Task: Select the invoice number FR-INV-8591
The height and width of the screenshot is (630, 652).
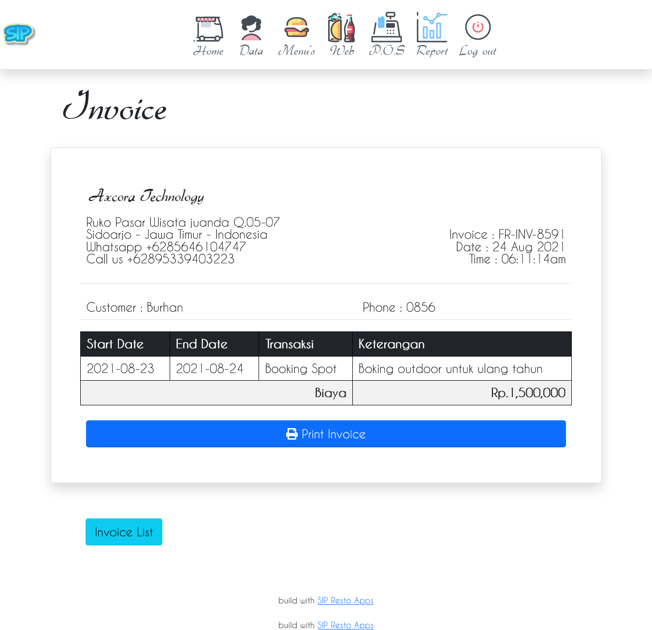Action: click(532, 234)
